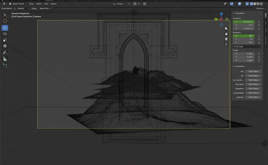268x165 pixels.
Task: Toggle viewport gizmos display
Action: (x=231, y=4)
